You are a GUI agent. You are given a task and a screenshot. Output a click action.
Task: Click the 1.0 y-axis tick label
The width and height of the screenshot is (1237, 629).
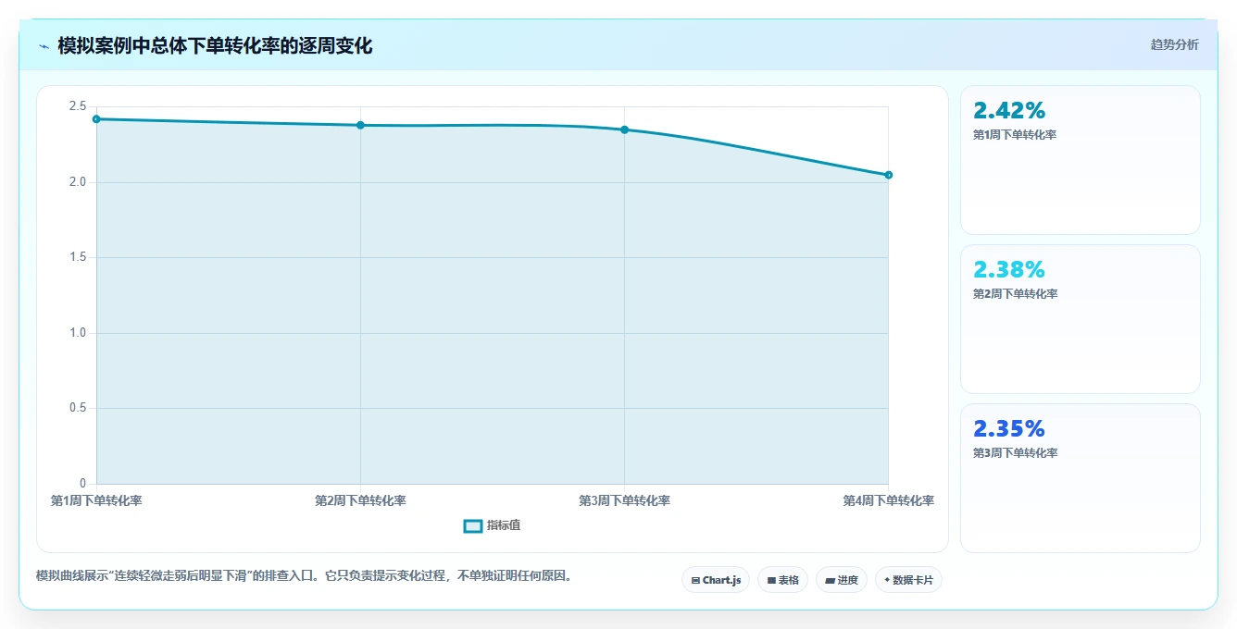point(78,333)
